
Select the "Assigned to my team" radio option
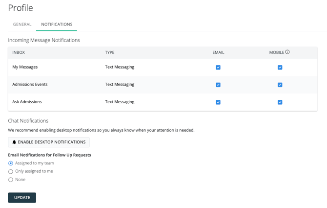click(x=11, y=163)
